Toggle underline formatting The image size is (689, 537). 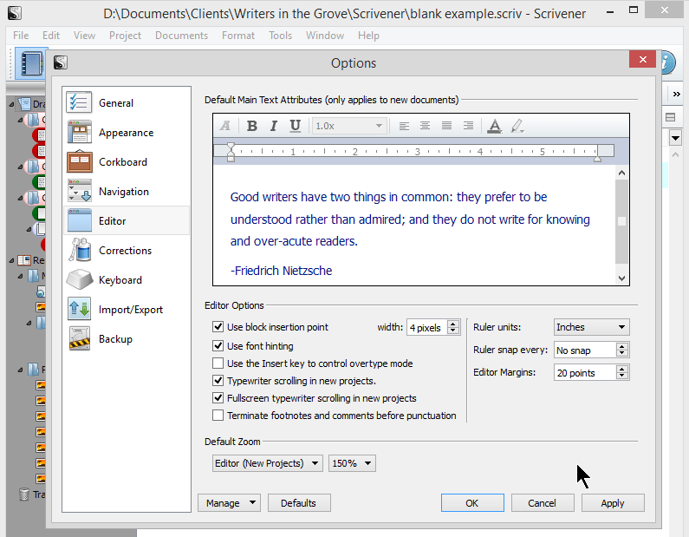(295, 126)
